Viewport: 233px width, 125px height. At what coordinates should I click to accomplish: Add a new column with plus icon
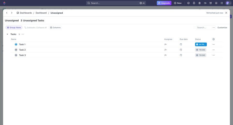(214, 39)
